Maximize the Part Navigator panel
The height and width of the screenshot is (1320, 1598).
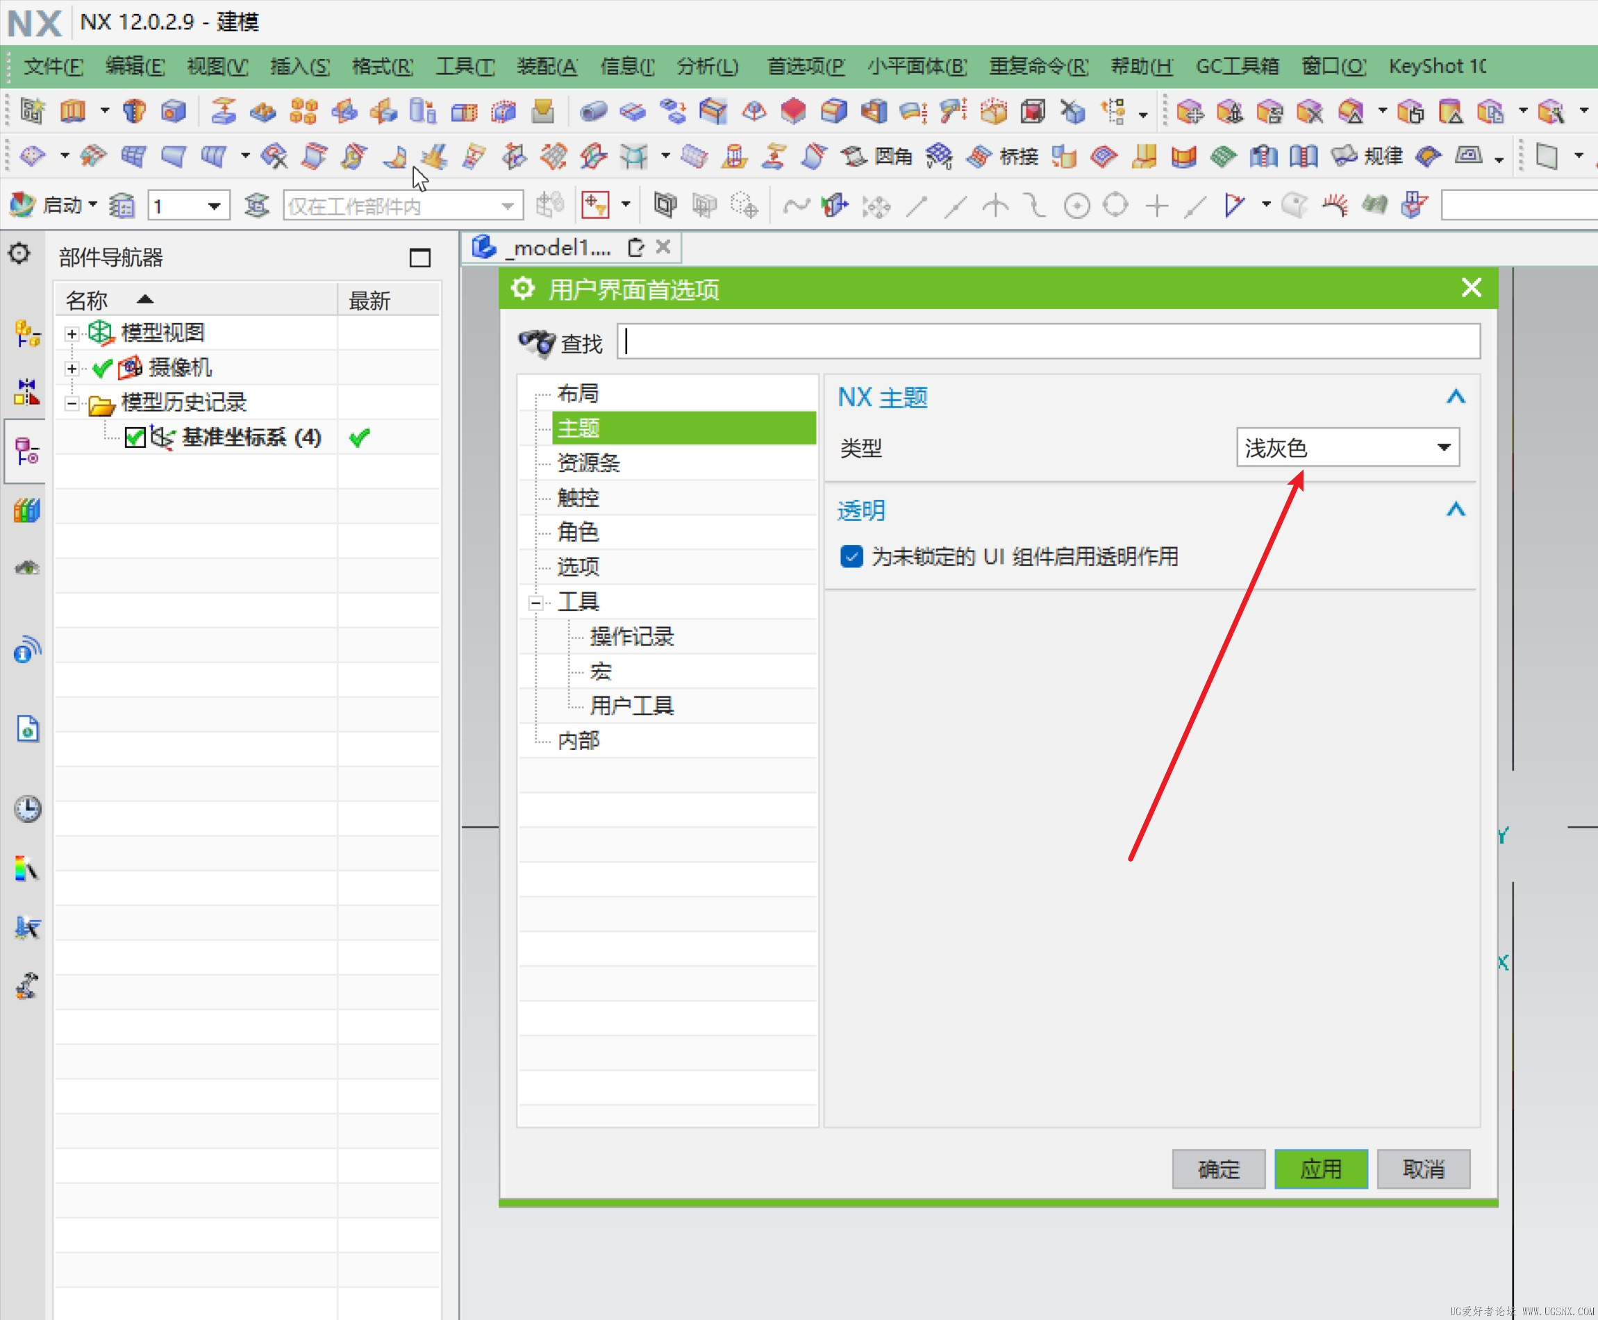pyautogui.click(x=420, y=258)
